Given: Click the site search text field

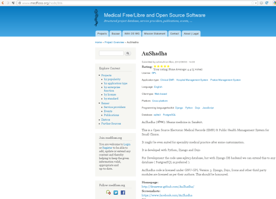Looking at the screenshot, I should (111, 53).
